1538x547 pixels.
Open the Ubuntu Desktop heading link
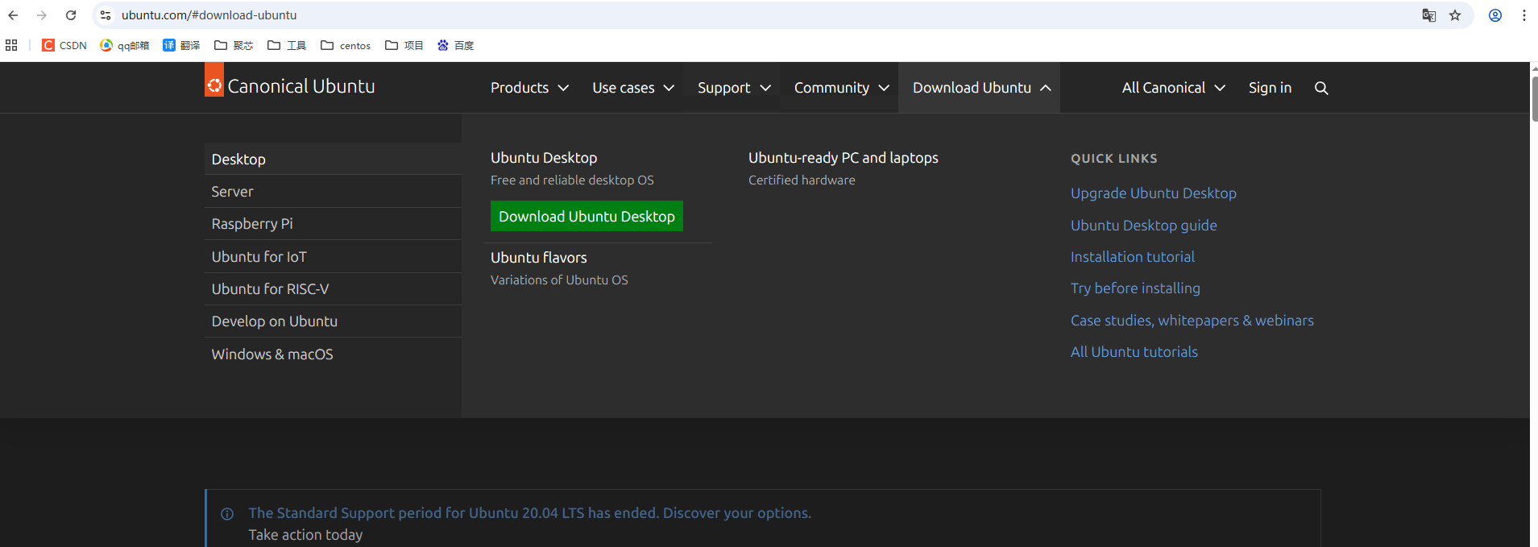click(544, 158)
